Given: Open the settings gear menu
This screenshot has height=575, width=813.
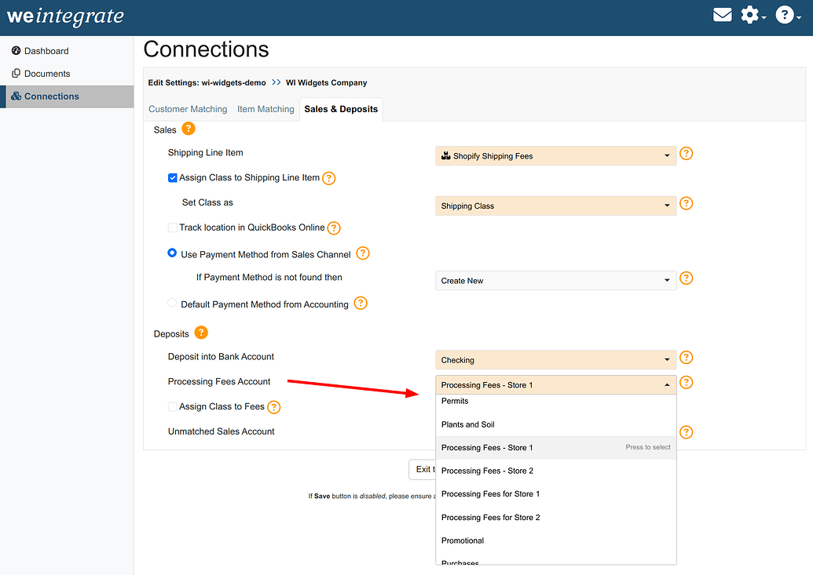Looking at the screenshot, I should point(751,15).
